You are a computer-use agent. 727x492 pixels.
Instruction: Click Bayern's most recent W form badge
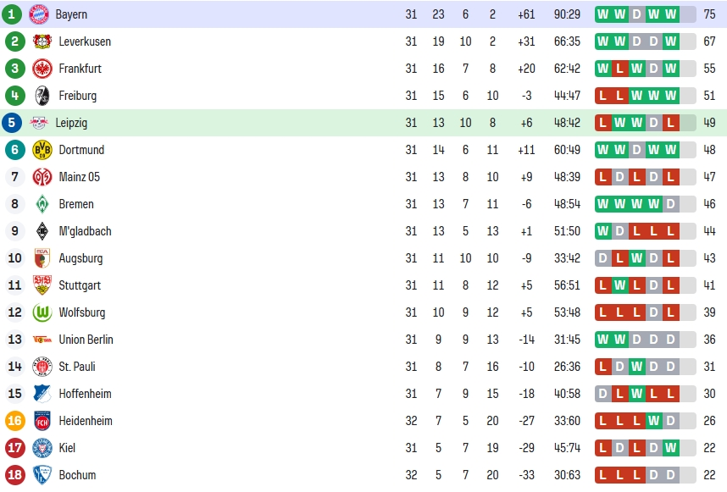click(670, 14)
